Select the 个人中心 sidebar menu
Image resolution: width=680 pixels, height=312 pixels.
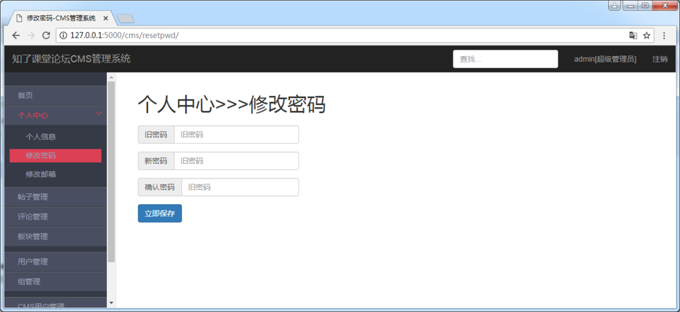pos(56,115)
